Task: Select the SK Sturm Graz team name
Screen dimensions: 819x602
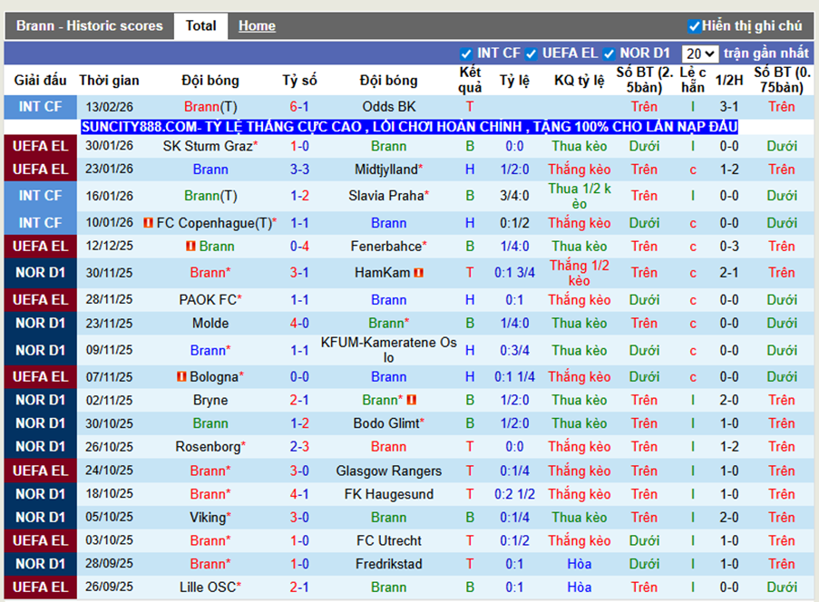Action: point(208,146)
